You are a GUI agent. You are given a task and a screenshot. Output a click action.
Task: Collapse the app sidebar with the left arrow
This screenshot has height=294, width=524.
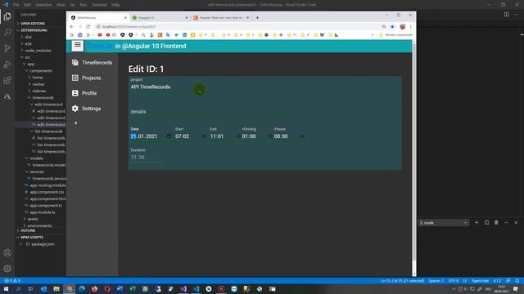click(x=76, y=123)
